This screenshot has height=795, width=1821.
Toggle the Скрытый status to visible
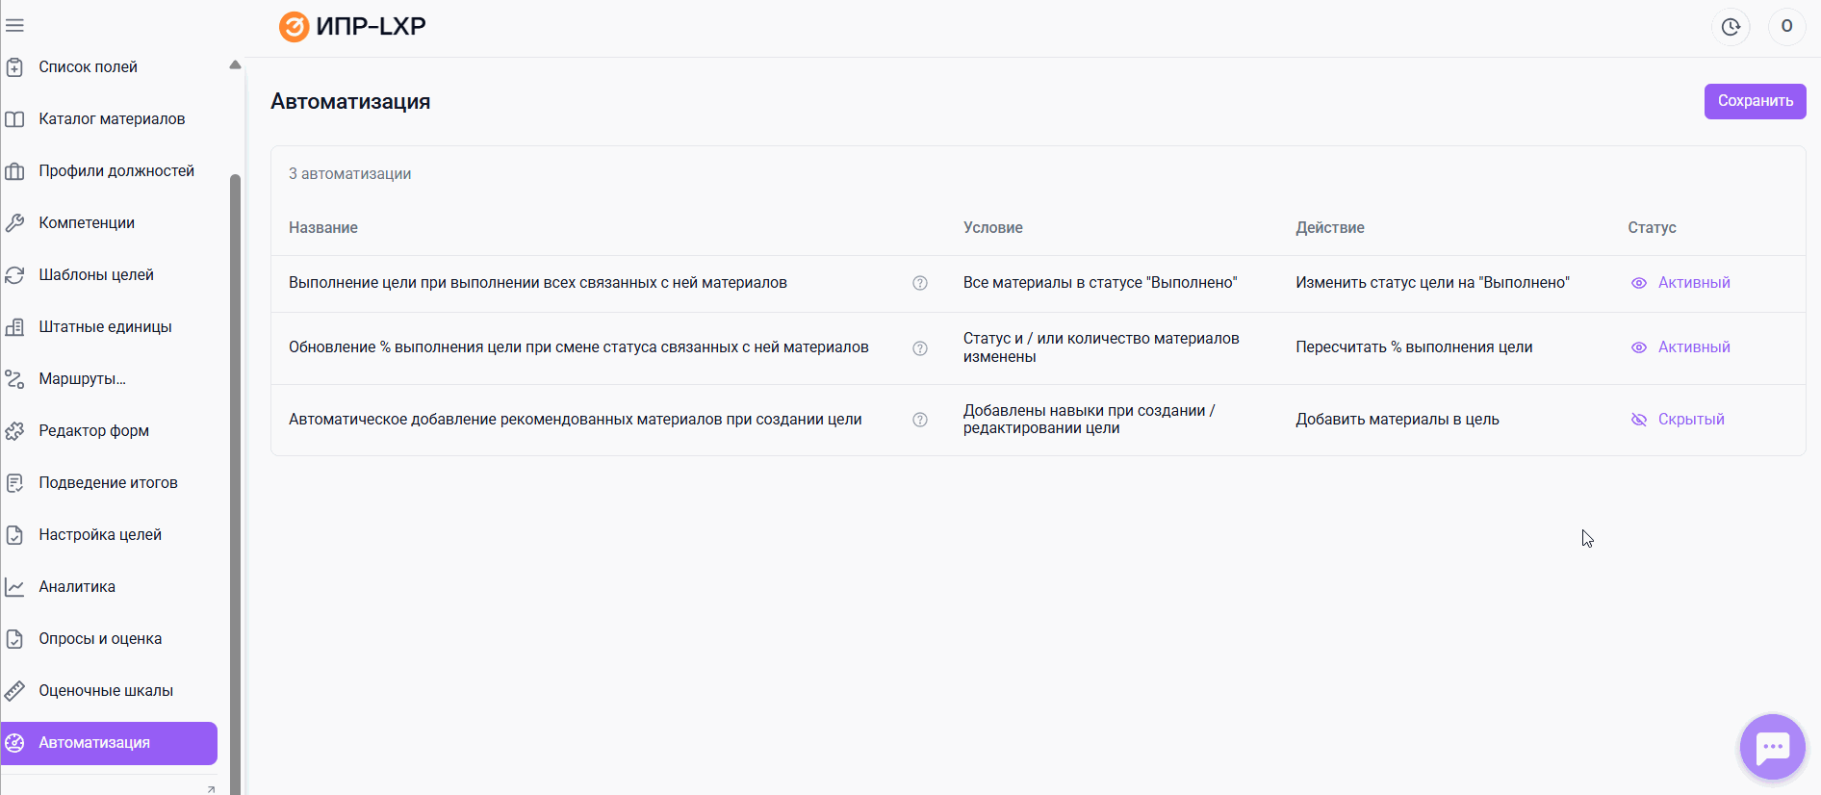[x=1639, y=420]
